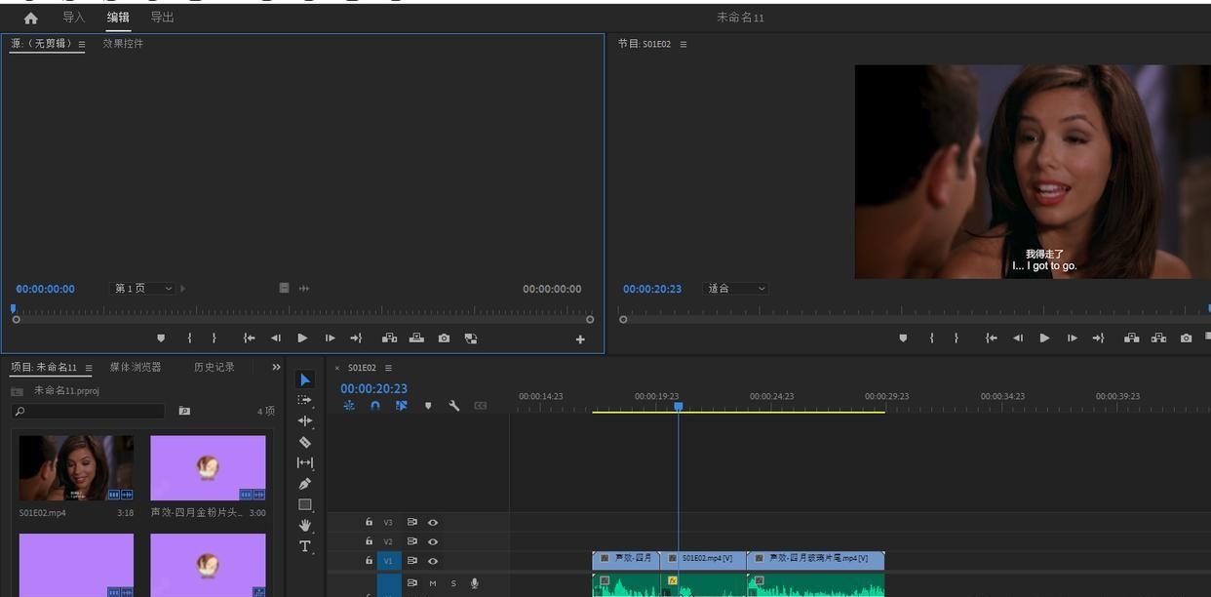The height and width of the screenshot is (597, 1211).
Task: Toggle lock on V2 track
Action: [x=369, y=541]
